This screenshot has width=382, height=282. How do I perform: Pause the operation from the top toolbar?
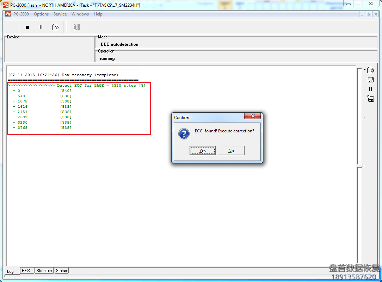click(41, 27)
